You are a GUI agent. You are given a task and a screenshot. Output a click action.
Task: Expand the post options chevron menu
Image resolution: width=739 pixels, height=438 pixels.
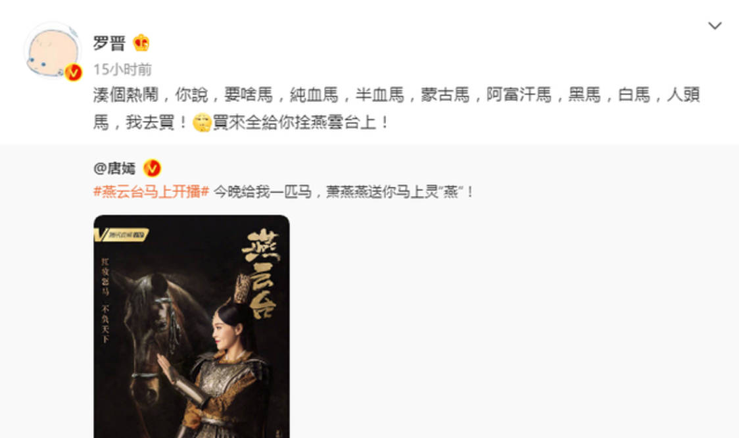(715, 26)
